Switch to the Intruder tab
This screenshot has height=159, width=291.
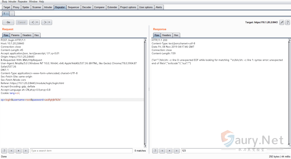point(48,7)
